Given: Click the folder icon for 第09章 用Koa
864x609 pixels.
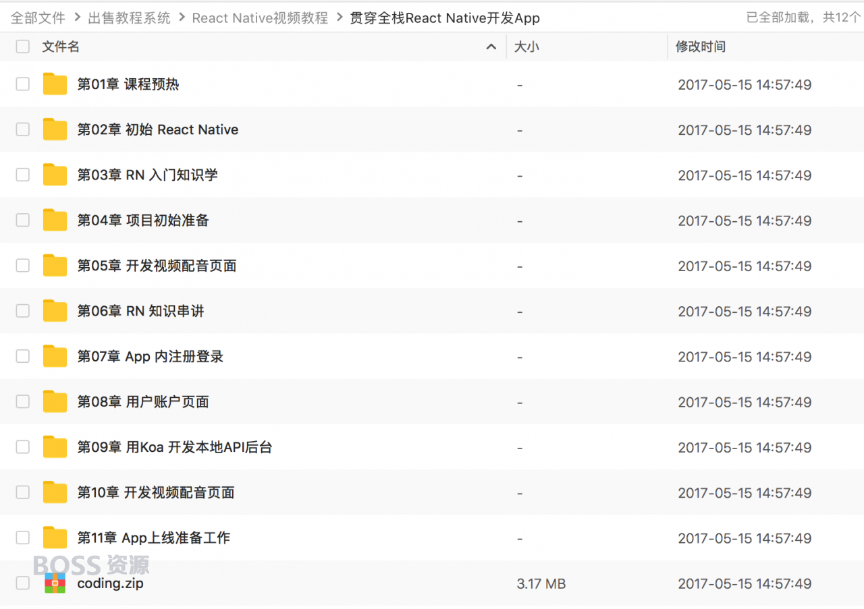Looking at the screenshot, I should pyautogui.click(x=55, y=447).
